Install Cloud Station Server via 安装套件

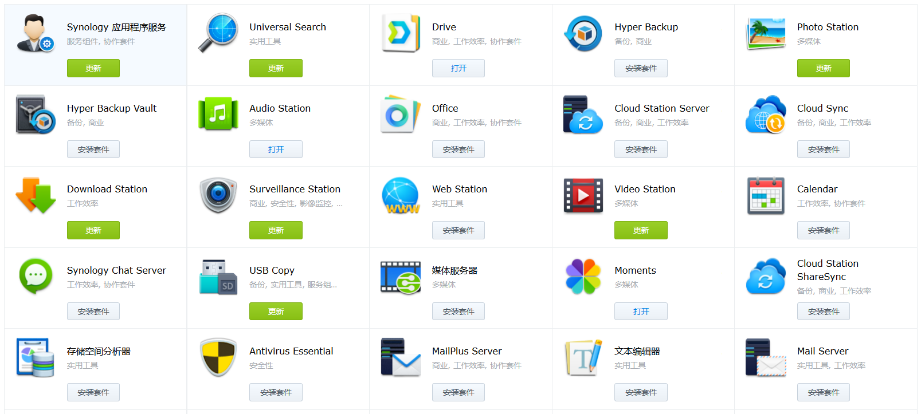click(x=641, y=149)
